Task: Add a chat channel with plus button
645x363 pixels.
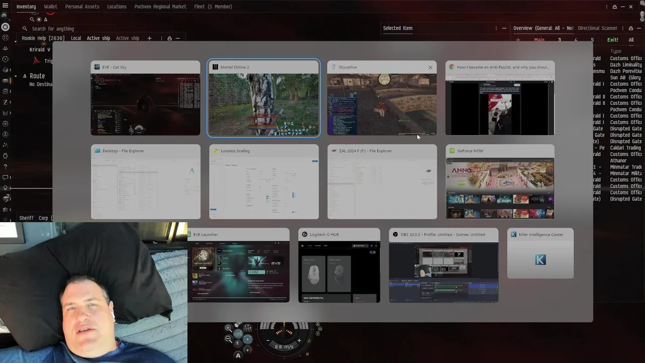Action: click(149, 38)
